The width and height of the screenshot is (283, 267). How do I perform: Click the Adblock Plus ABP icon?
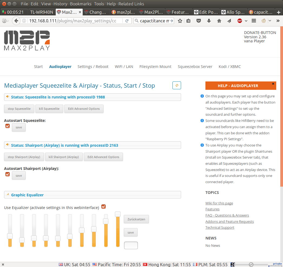click(x=240, y=21)
